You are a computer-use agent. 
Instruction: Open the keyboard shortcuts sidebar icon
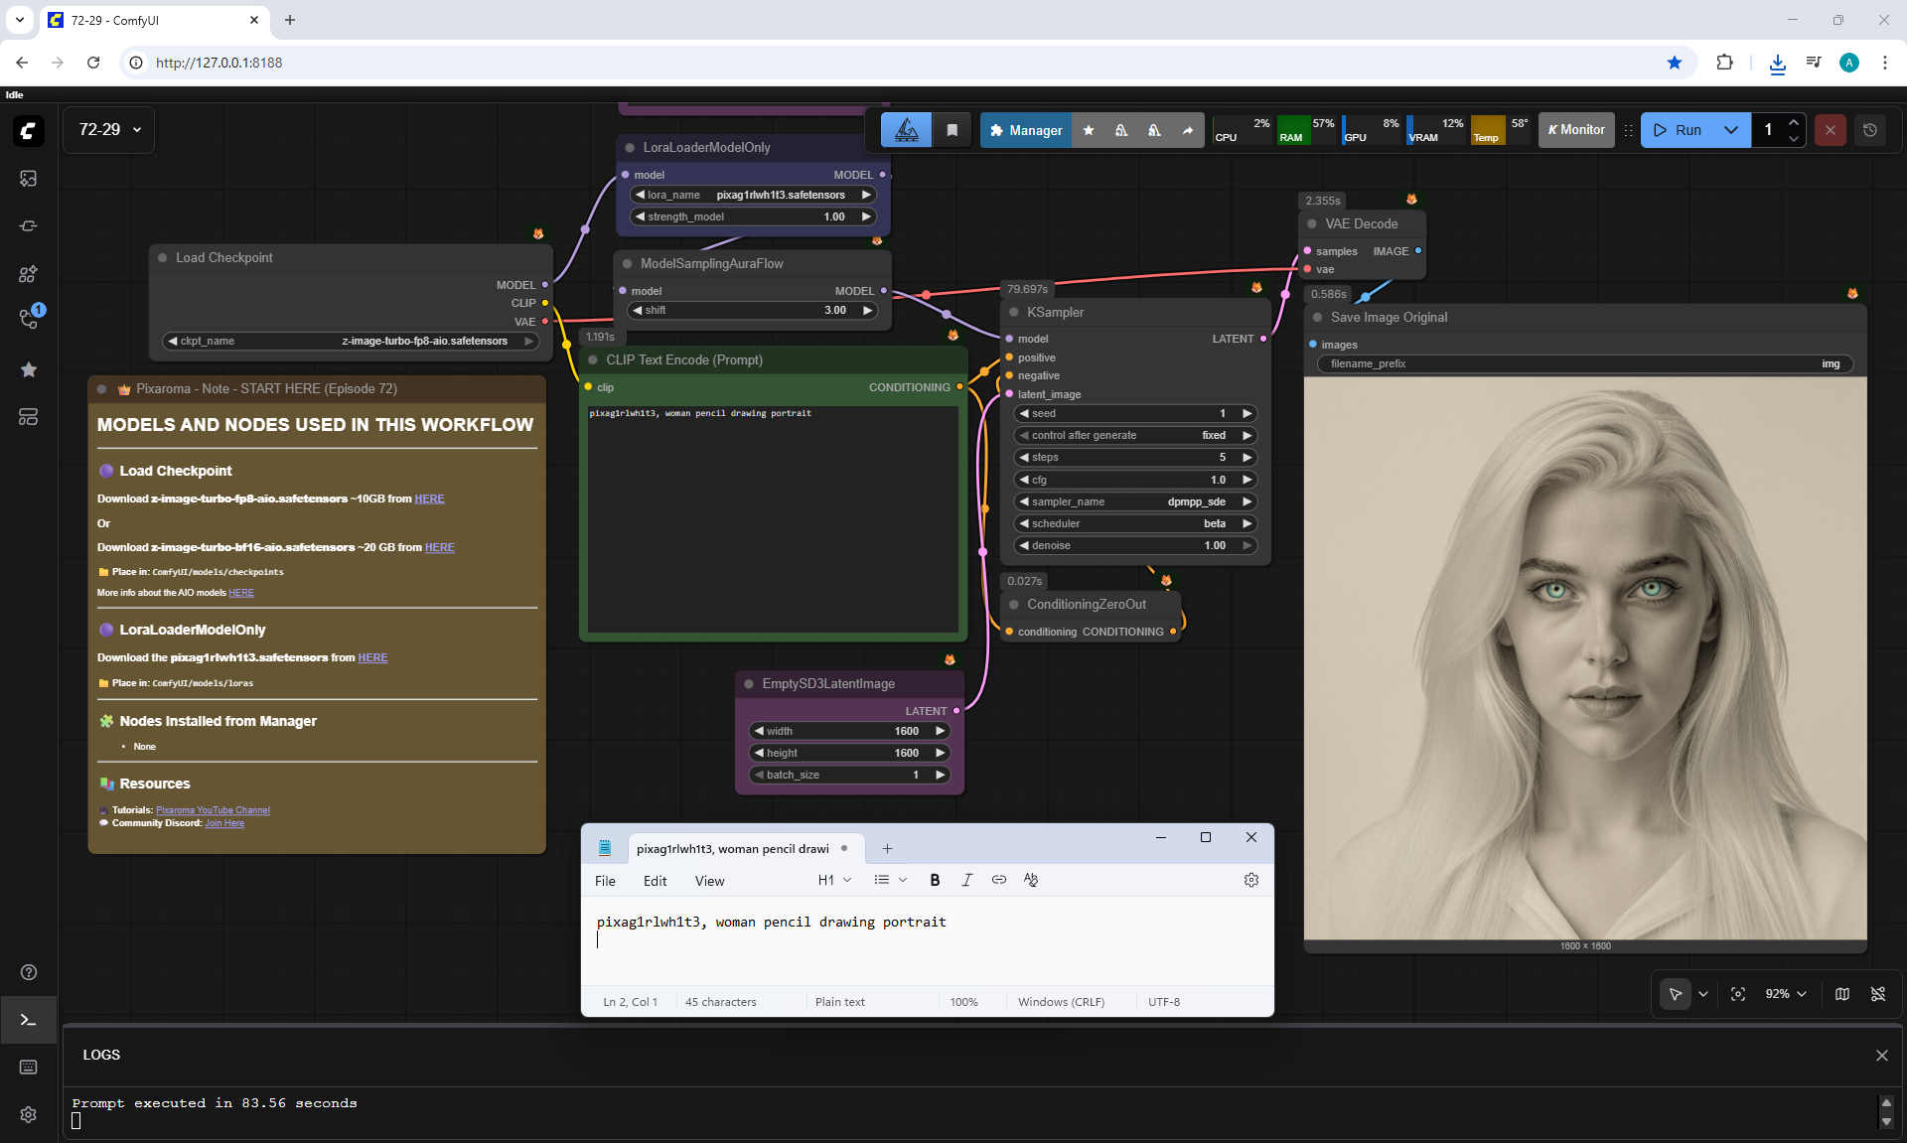(x=28, y=1067)
